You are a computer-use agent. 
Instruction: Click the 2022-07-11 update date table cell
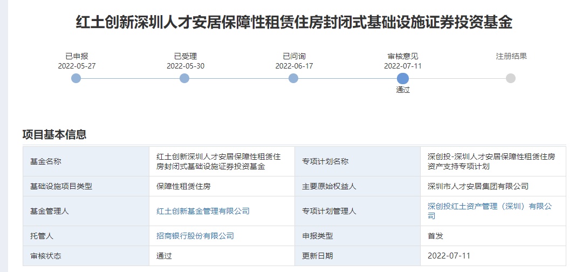click(448, 255)
